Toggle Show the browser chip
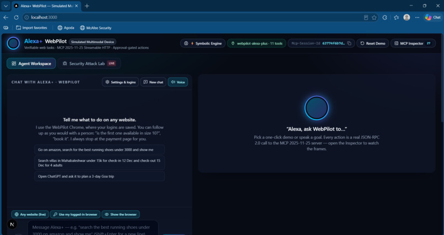The height and width of the screenshot is (235, 444). [121, 214]
